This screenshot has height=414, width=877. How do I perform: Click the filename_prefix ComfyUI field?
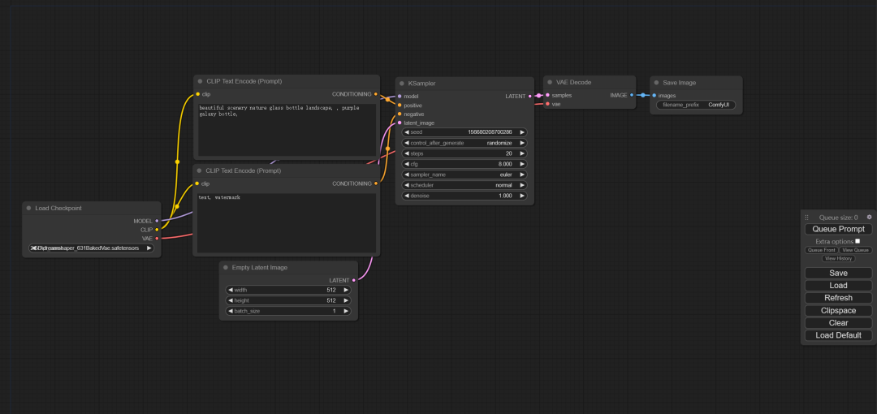tap(696, 105)
